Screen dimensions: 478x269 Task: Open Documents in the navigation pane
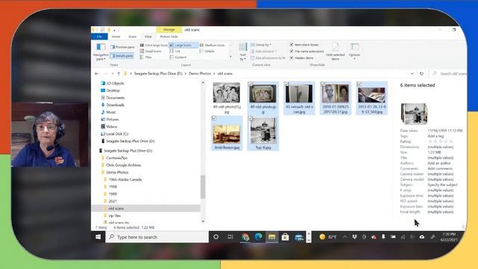tap(115, 98)
